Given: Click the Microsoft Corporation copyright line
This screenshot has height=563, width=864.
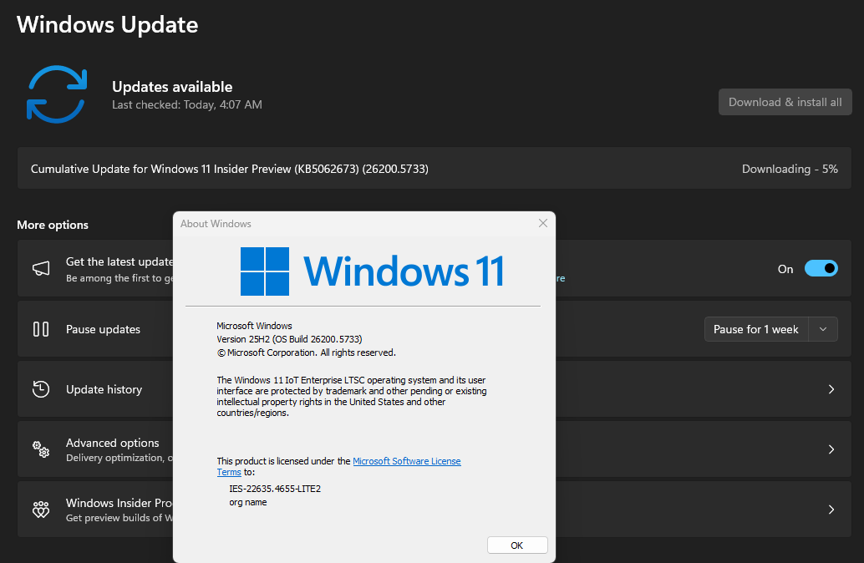Looking at the screenshot, I should (307, 353).
